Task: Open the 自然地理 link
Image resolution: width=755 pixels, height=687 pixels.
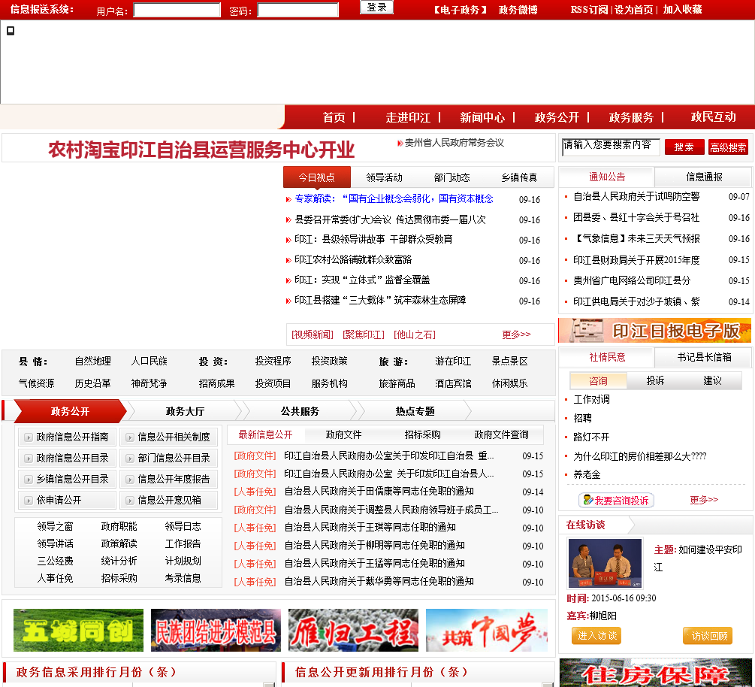Action: coord(93,361)
